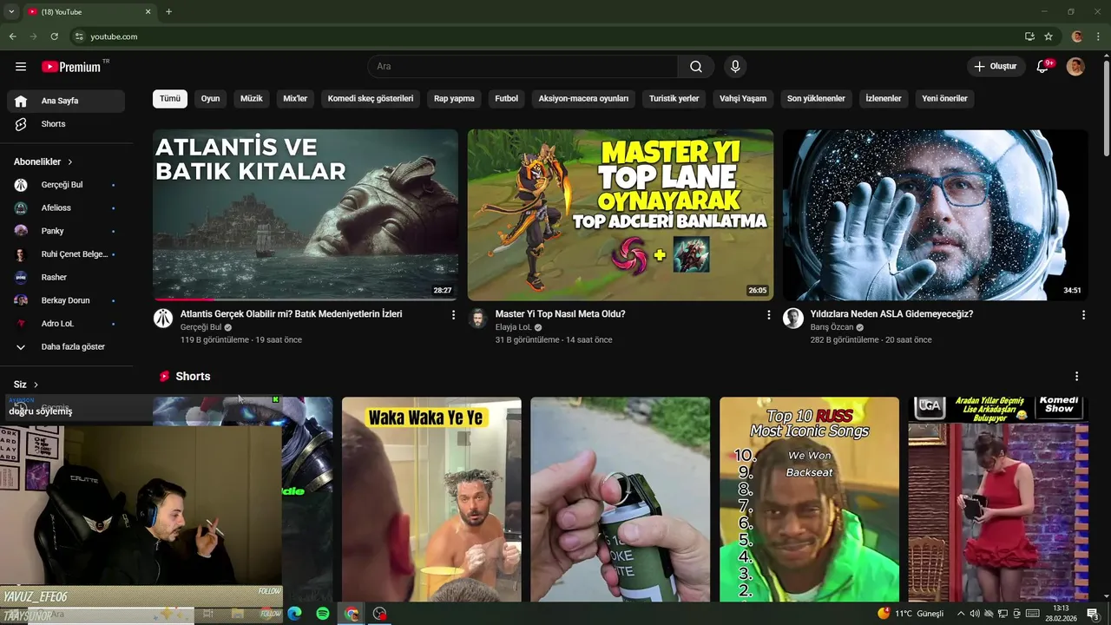
Task: Open Panky subscription channel
Action: pyautogui.click(x=66, y=231)
